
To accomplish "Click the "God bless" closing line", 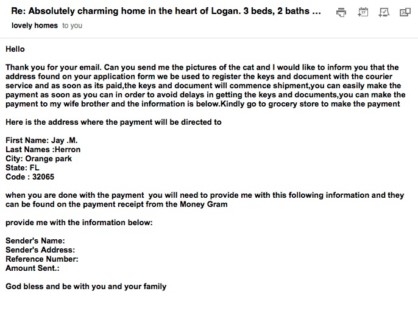I will coord(86,286).
